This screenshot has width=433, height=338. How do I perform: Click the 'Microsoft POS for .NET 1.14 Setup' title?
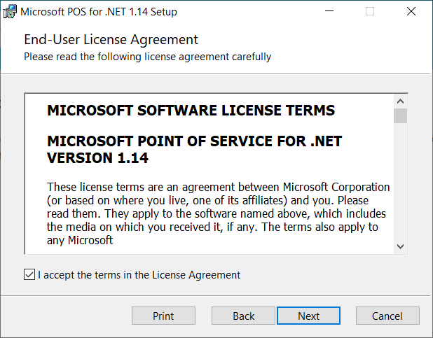[98, 12]
